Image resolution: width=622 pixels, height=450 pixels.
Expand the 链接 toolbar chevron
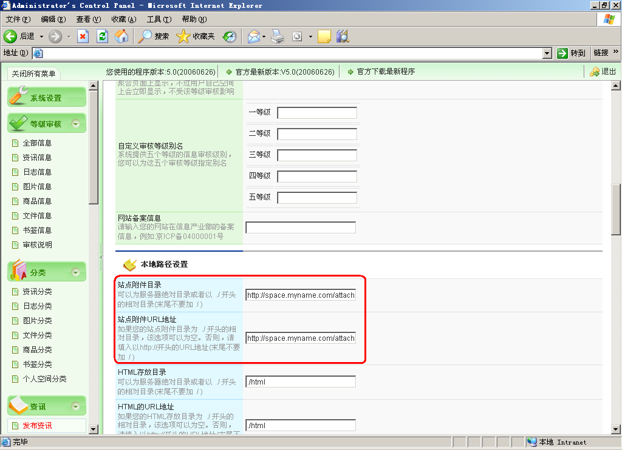616,52
